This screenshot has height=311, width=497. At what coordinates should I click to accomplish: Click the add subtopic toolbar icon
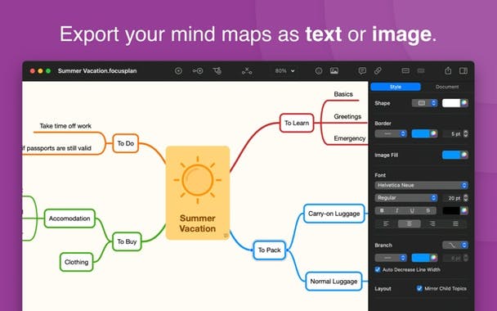coord(198,70)
